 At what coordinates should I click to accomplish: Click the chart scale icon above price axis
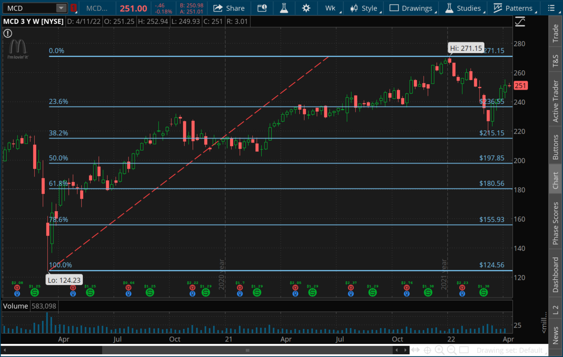tap(520, 22)
